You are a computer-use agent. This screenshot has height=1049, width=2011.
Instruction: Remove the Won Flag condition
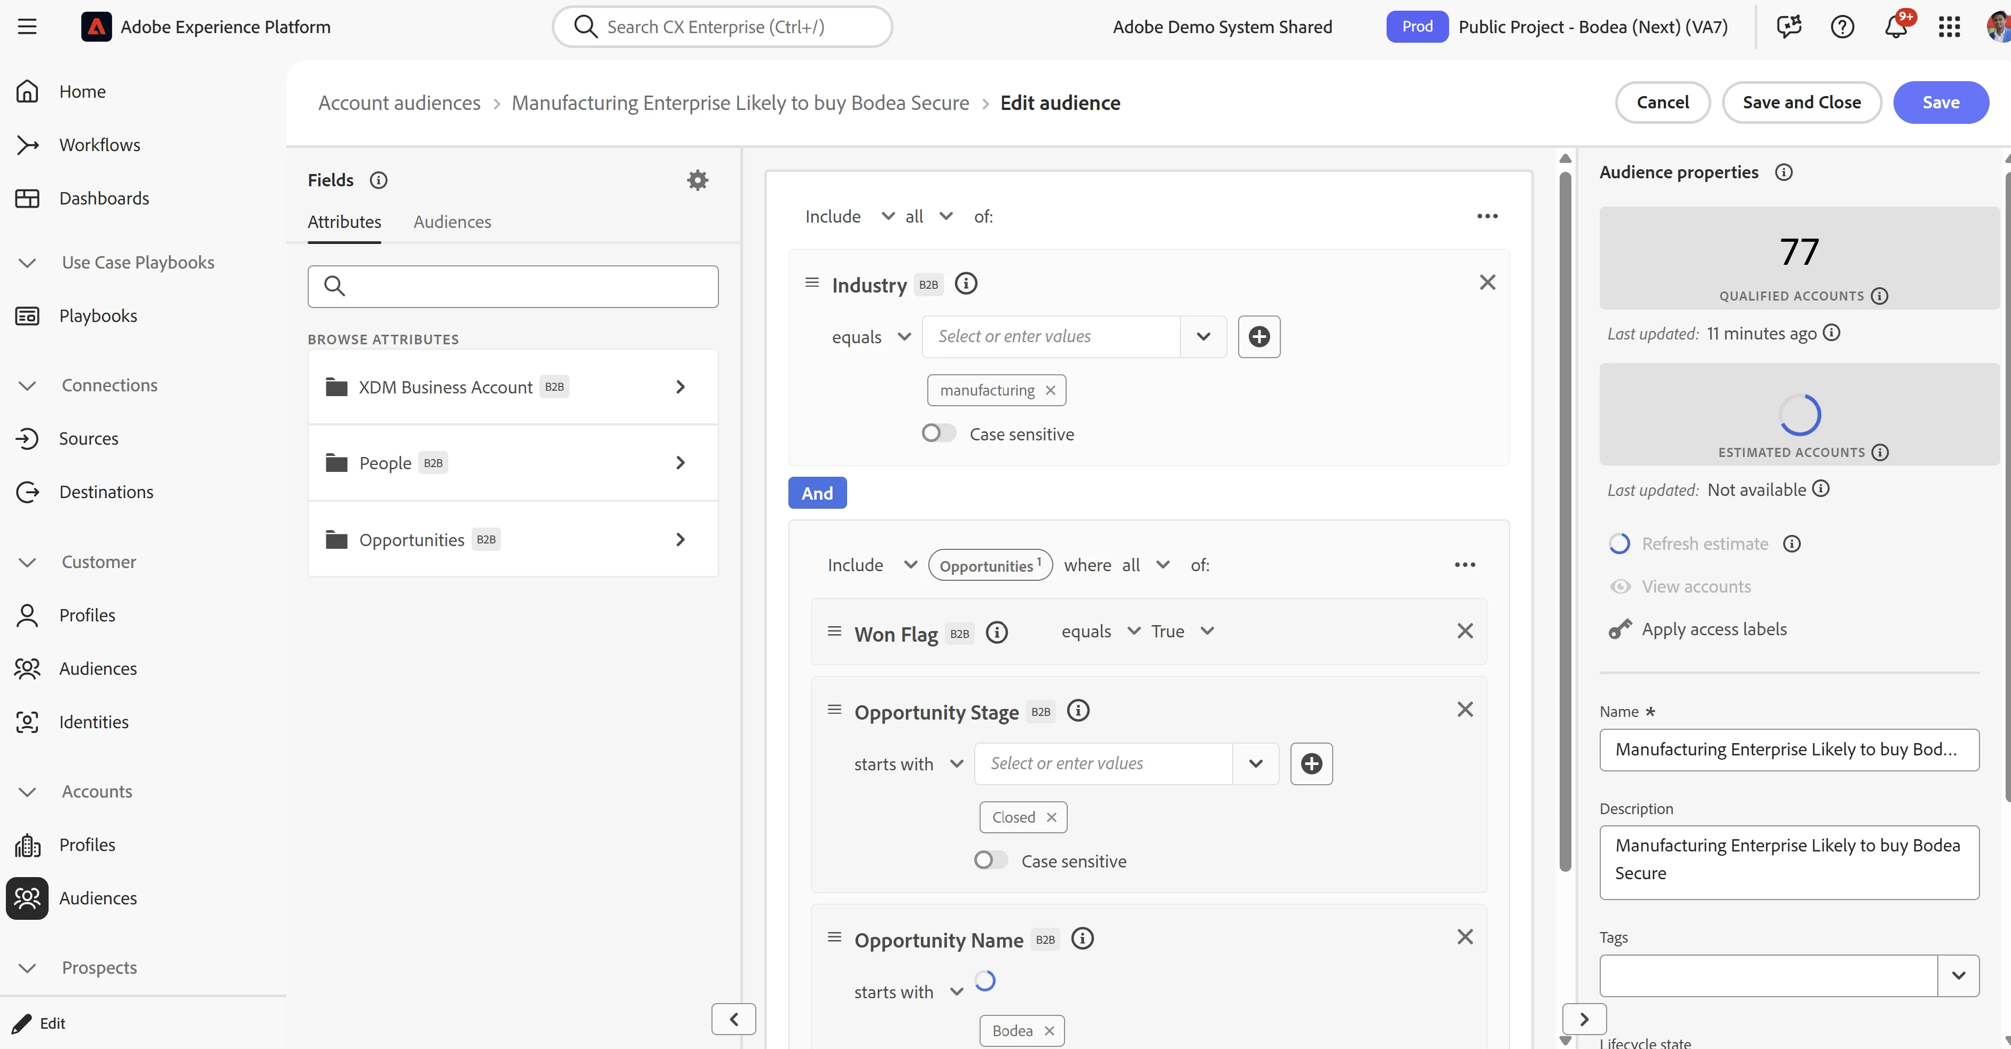(1465, 630)
